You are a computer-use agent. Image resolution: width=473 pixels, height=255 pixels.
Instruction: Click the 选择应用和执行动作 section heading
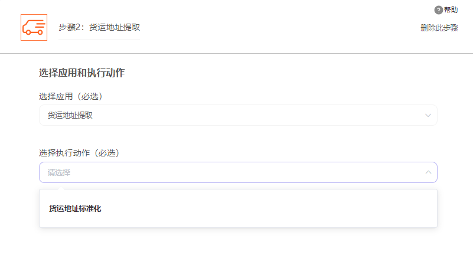[81, 73]
